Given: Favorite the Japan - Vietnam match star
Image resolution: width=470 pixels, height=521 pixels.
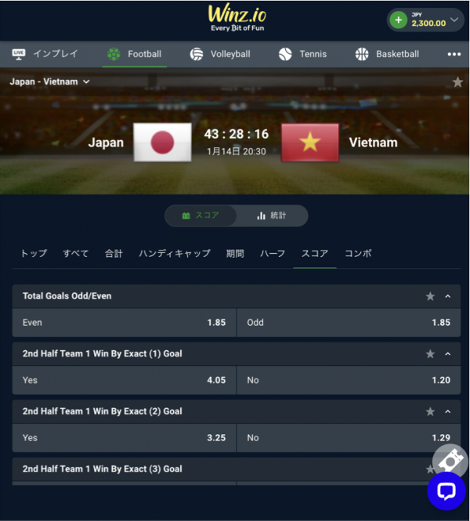Looking at the screenshot, I should (x=457, y=81).
